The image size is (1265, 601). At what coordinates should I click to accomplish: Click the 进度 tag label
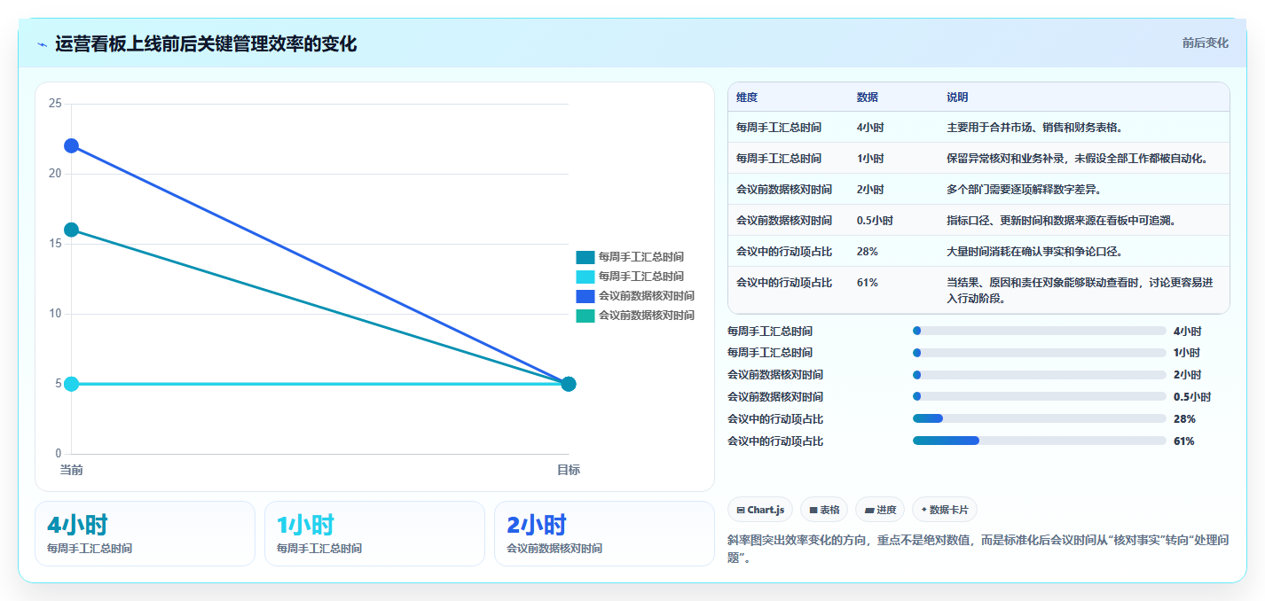[x=886, y=510]
